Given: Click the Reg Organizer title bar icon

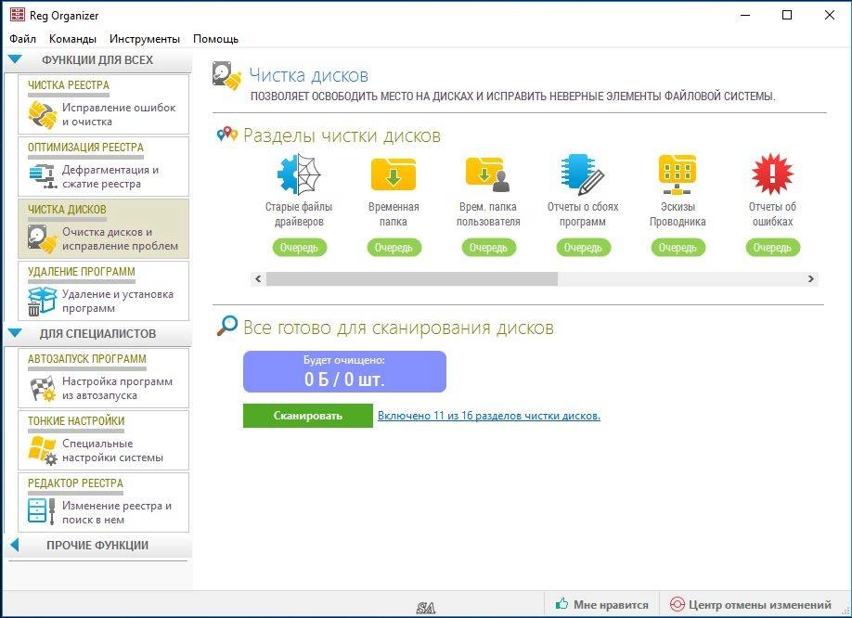Looking at the screenshot, I should 18,15.
